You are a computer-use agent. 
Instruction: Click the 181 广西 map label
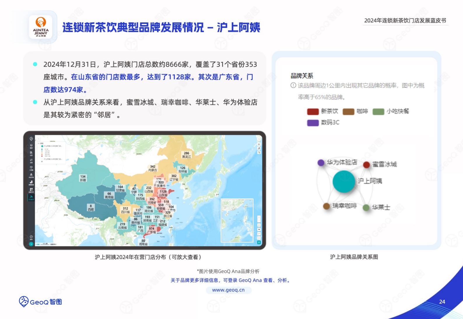tap(140, 229)
